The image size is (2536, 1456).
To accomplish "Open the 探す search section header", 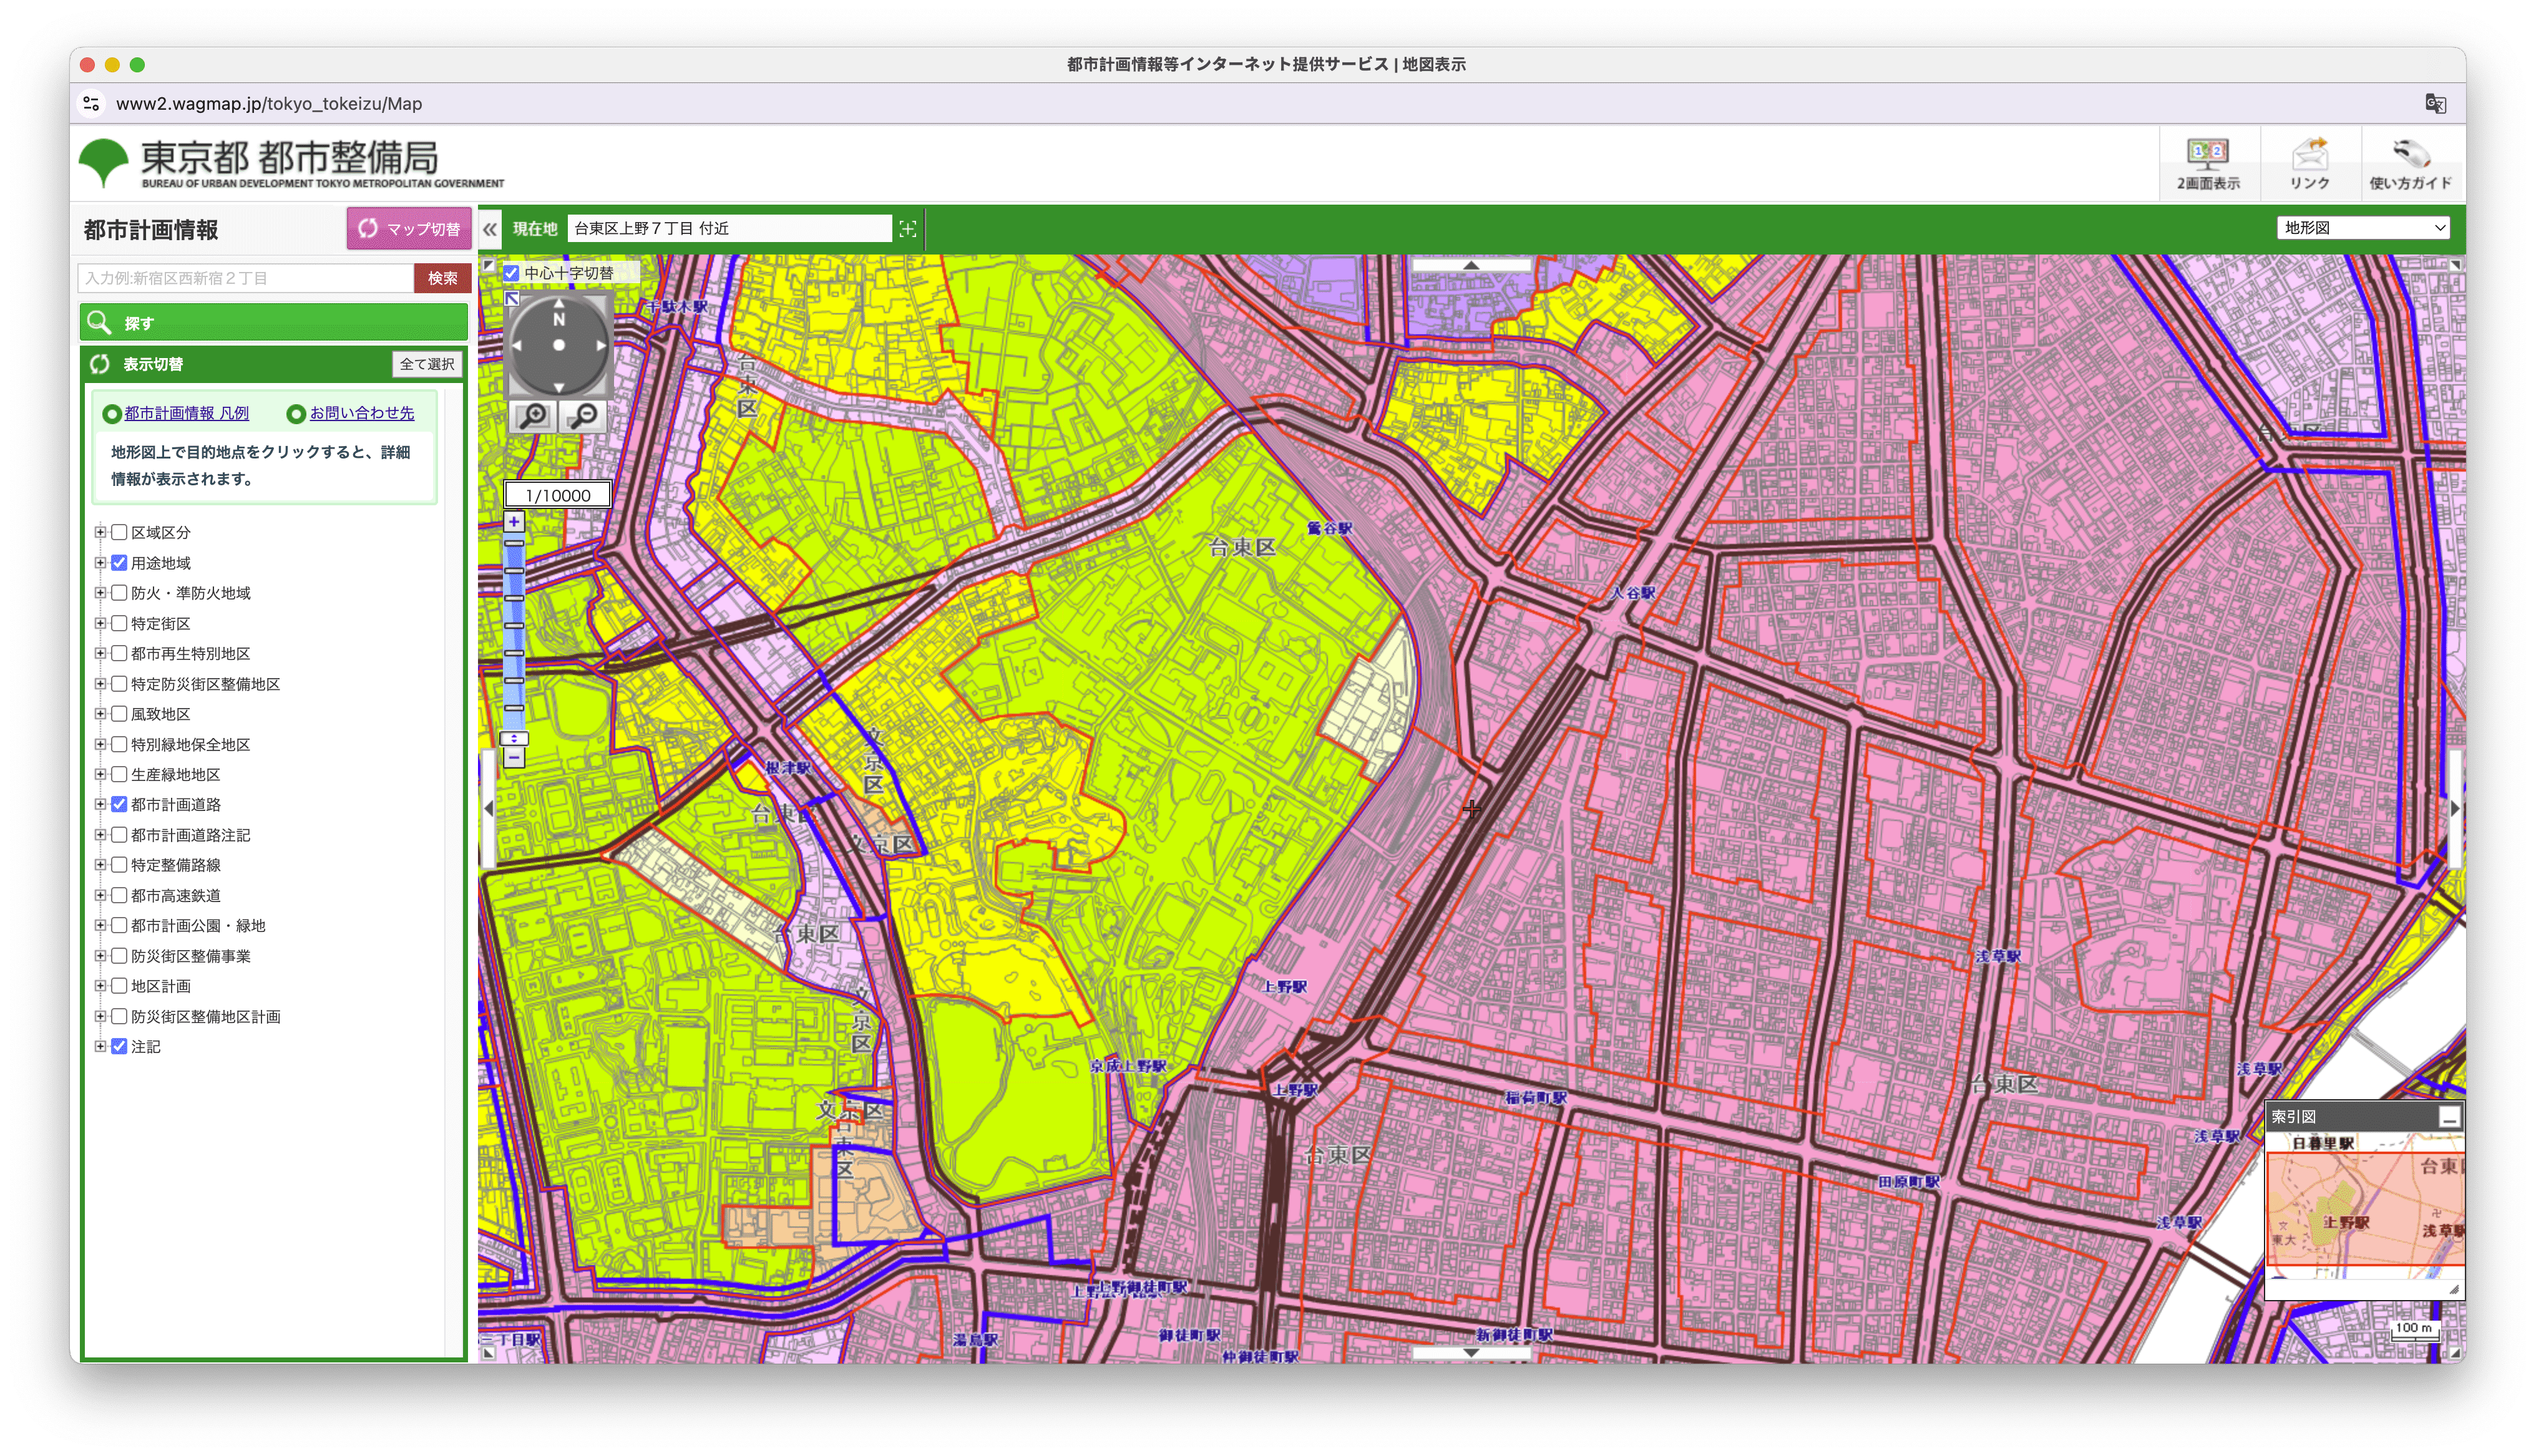I will point(273,323).
